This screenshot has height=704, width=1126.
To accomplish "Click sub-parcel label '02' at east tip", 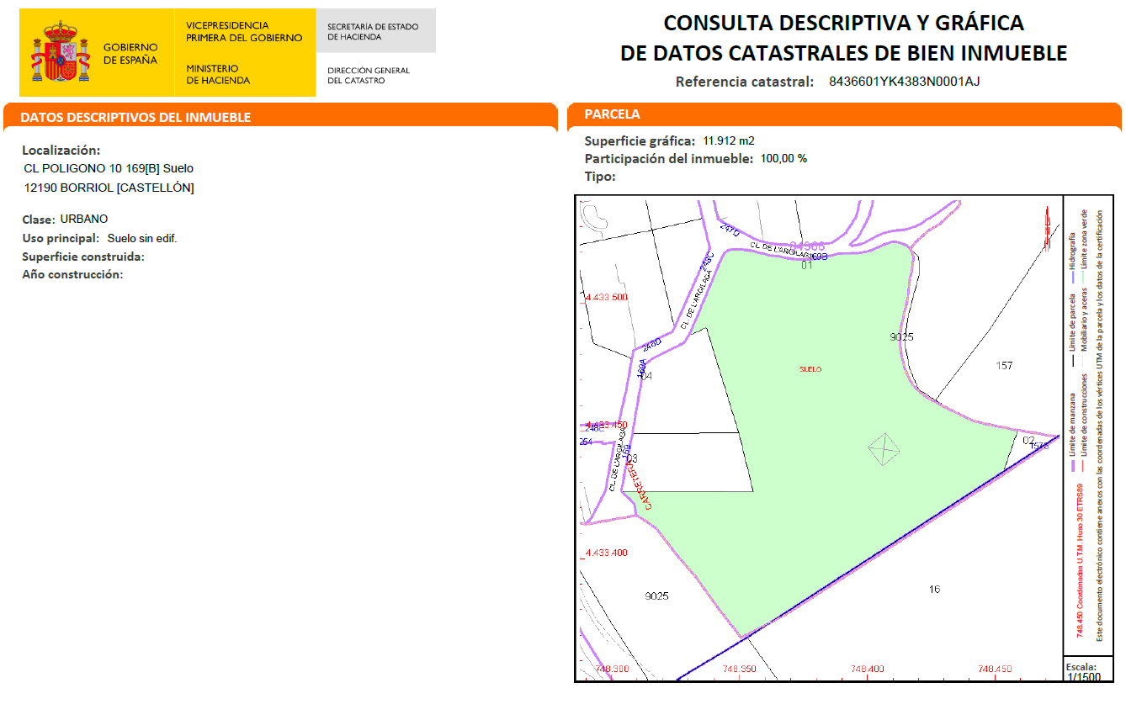I will point(1028,440).
